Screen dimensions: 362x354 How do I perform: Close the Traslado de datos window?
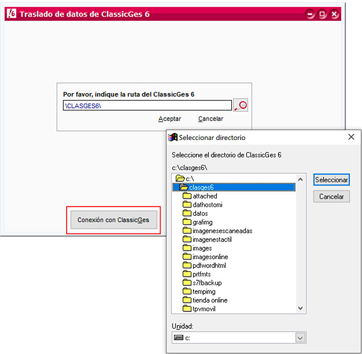[334, 14]
